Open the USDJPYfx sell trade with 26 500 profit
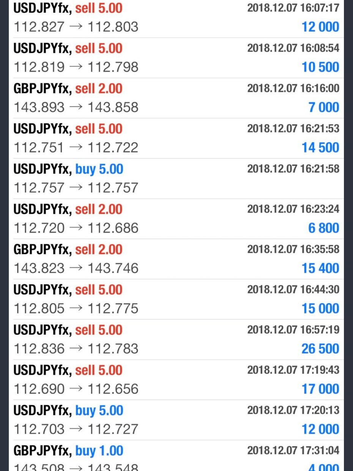Viewport: 353px width, 471px height. tap(176, 340)
